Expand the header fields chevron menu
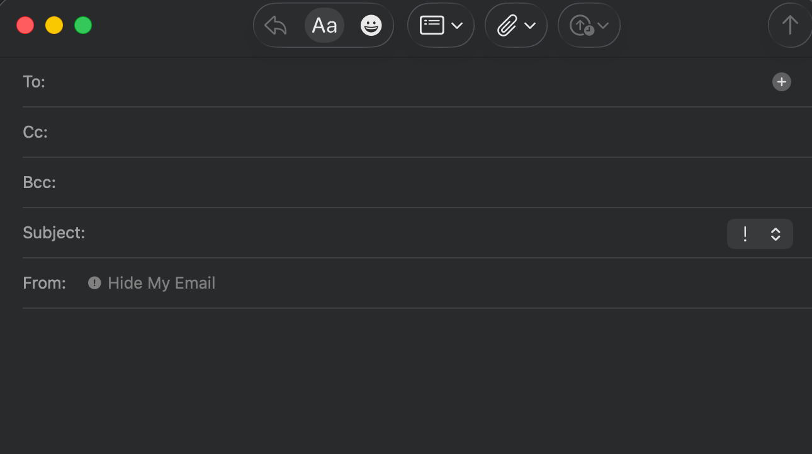812x454 pixels. click(x=458, y=26)
